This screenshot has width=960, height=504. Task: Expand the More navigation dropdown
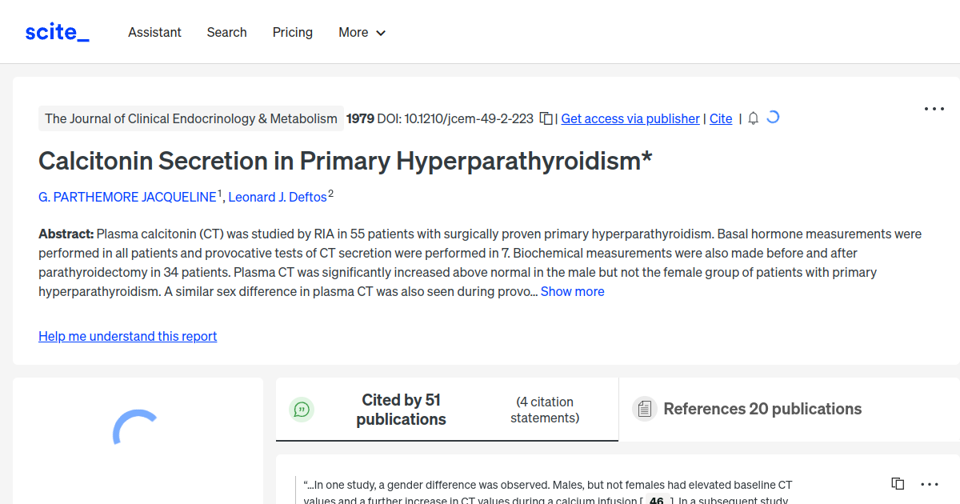[x=362, y=32]
